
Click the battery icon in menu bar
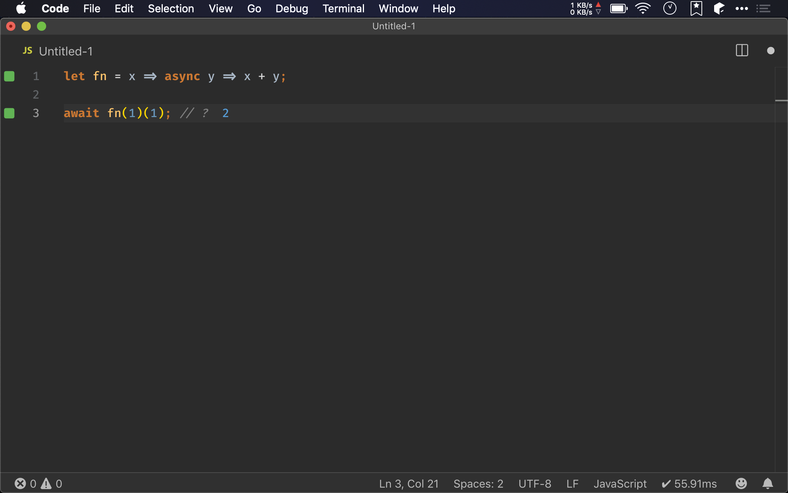click(x=618, y=8)
